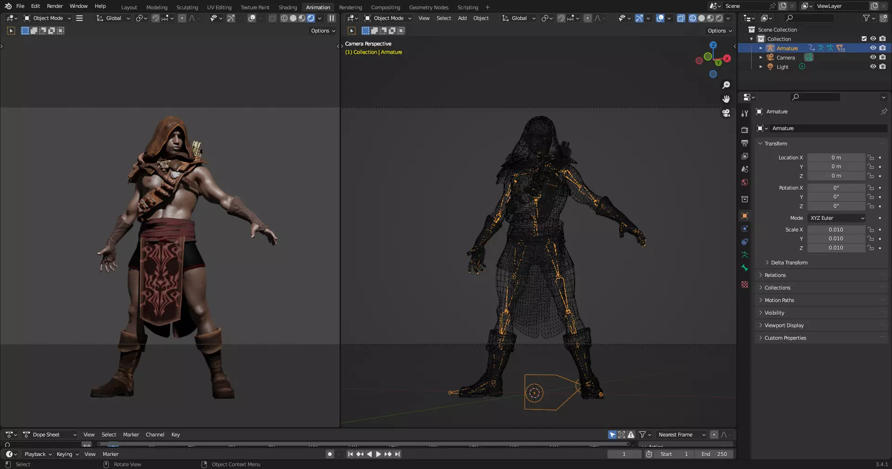Open the View Layer properties tab

(x=745, y=156)
